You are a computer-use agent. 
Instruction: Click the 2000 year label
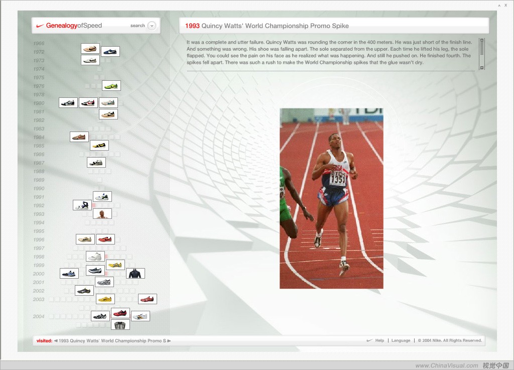click(x=39, y=274)
